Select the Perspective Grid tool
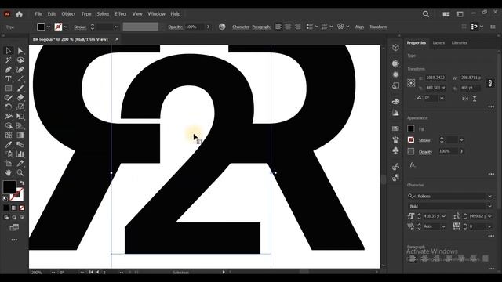This screenshot has height=282, width=502. point(20,125)
